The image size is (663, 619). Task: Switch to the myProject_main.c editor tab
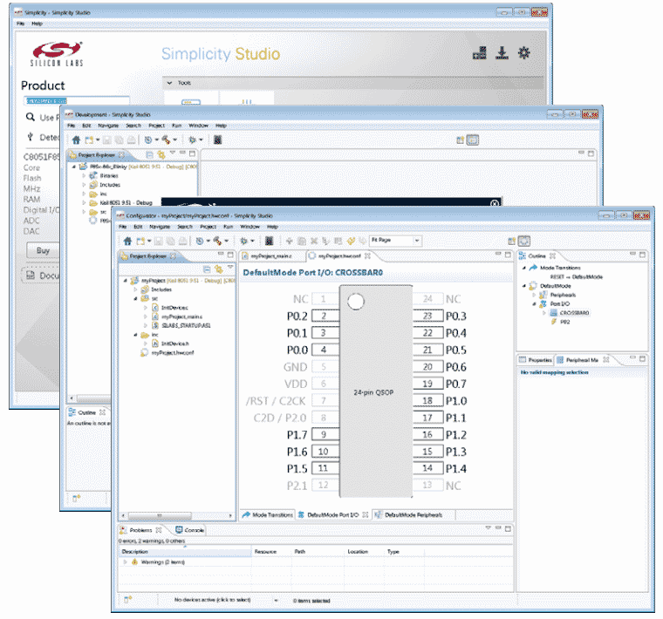click(271, 256)
